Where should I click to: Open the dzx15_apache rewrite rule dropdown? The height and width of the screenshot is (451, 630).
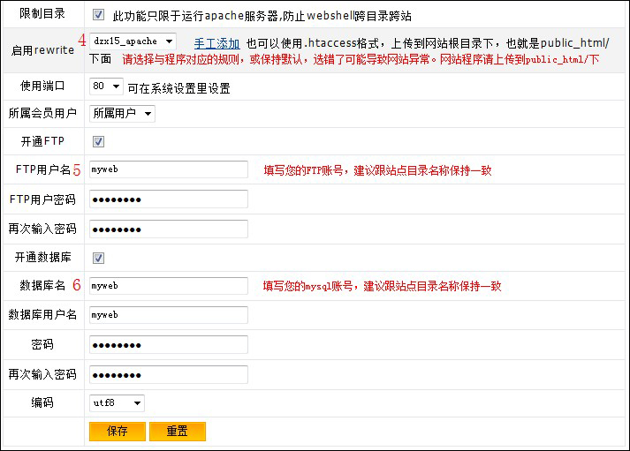pyautogui.click(x=133, y=41)
